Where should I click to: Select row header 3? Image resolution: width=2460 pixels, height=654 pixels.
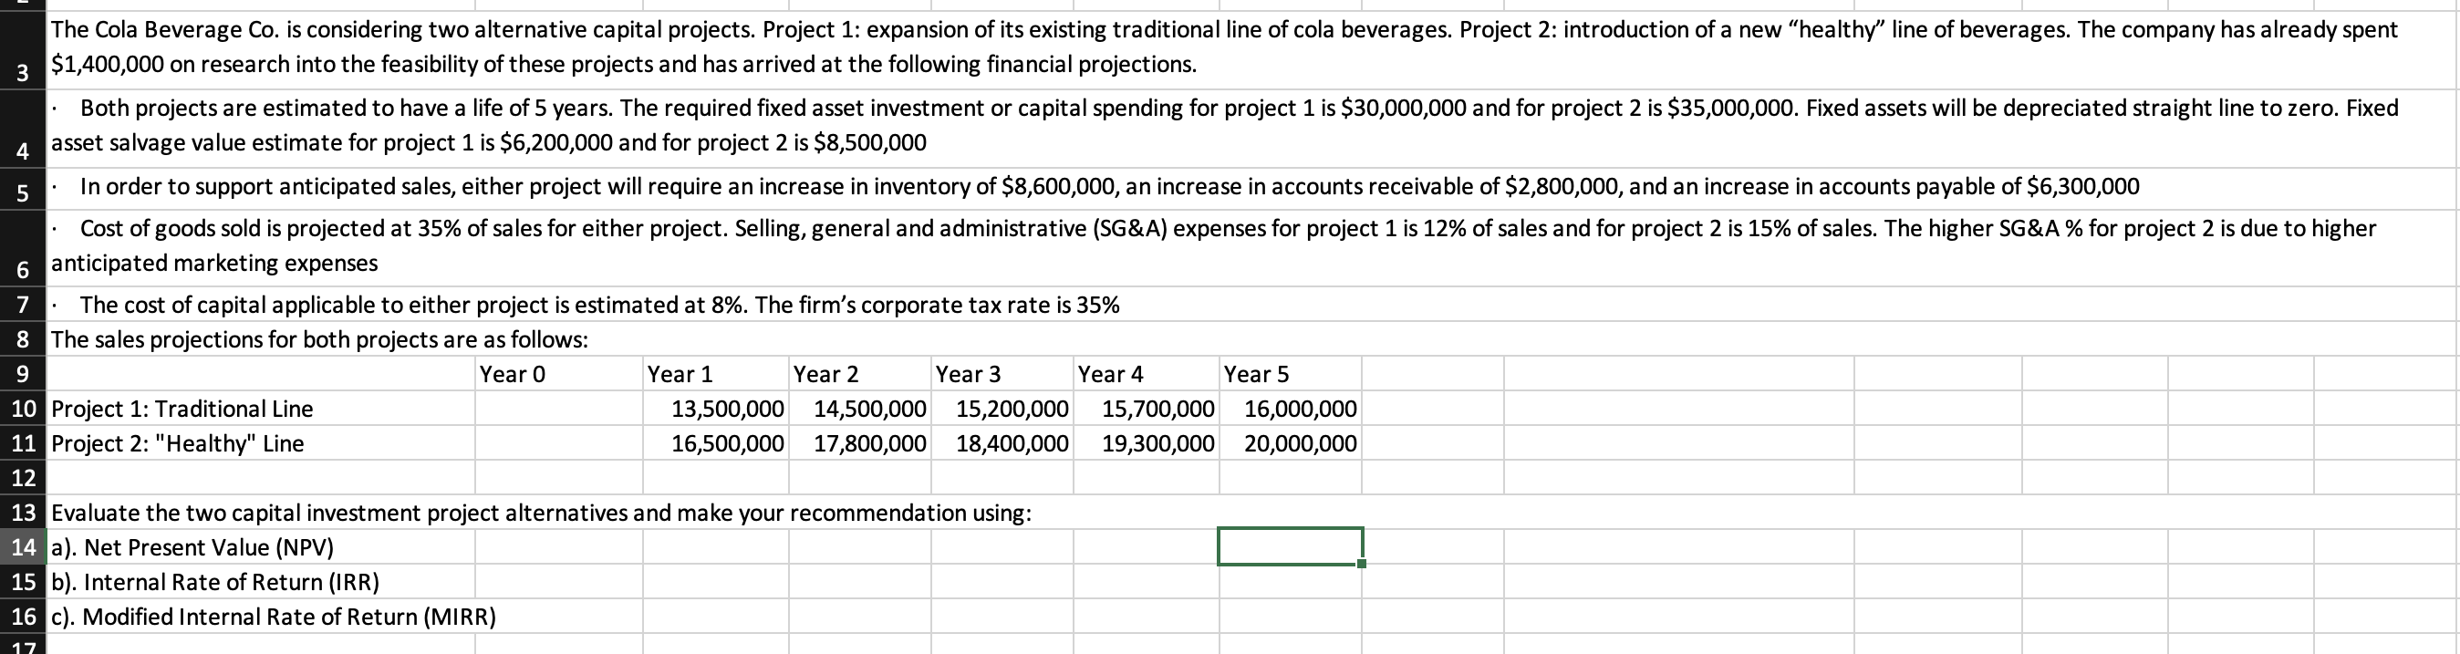22,50
